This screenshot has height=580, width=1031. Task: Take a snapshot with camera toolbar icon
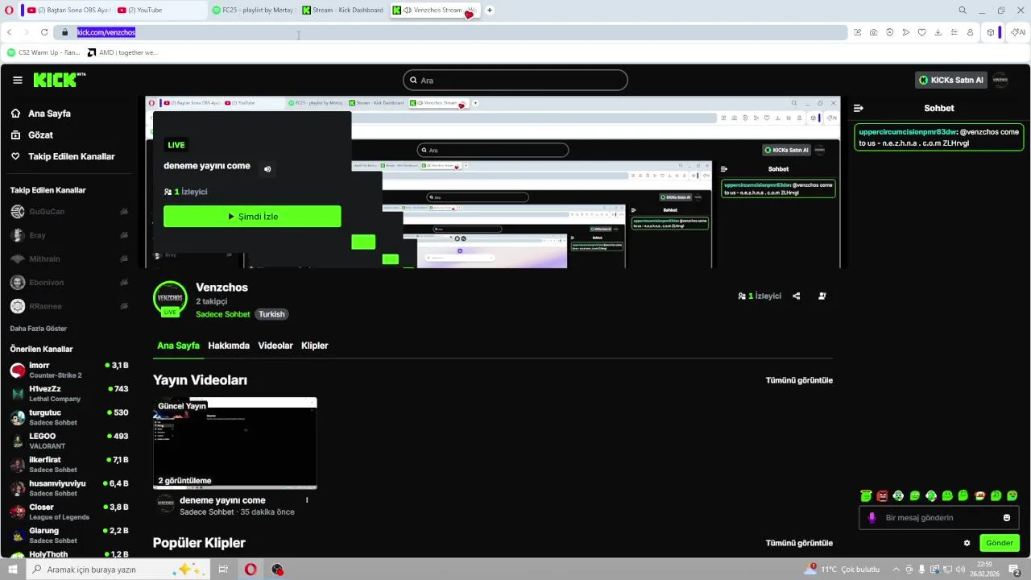pyautogui.click(x=874, y=32)
